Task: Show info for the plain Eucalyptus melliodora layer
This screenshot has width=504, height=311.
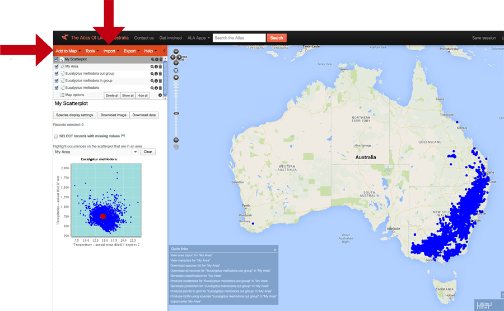Action: [x=156, y=88]
